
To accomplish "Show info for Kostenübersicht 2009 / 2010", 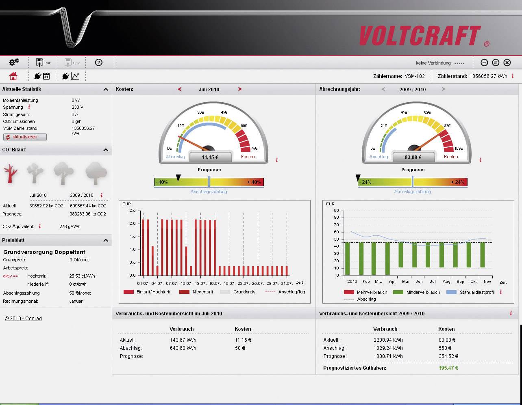I will tap(511, 313).
